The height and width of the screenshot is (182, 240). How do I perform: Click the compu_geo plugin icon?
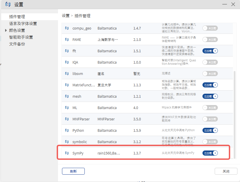pyautogui.click(x=67, y=28)
